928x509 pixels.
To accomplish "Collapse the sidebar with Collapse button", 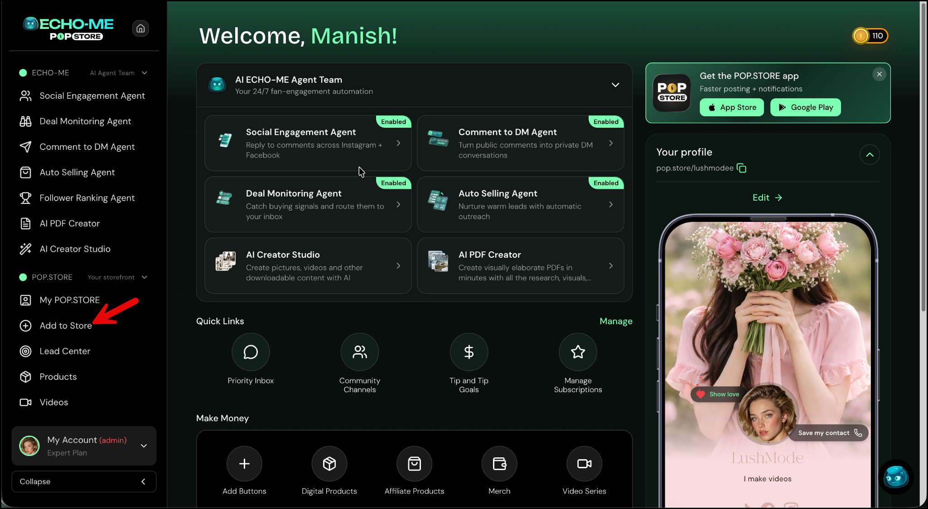I will coord(84,481).
